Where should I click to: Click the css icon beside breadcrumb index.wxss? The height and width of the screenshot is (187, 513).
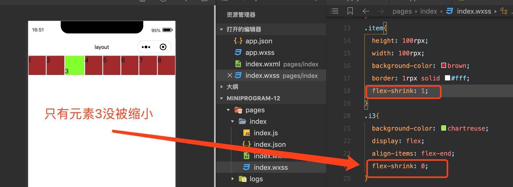pyautogui.click(x=450, y=11)
